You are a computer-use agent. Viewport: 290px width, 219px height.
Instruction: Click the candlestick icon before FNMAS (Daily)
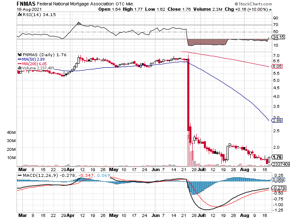(19, 55)
